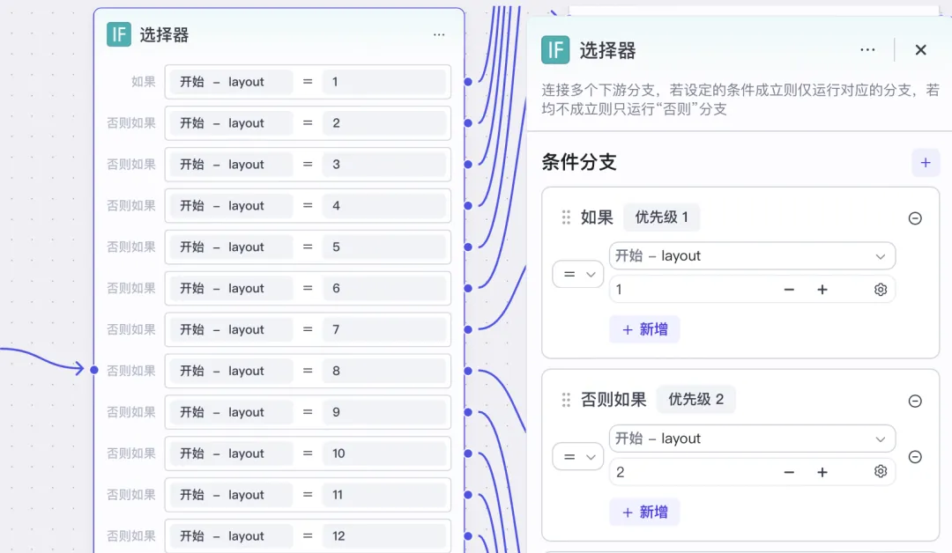
Task: Add a new condition branch with plus
Action: click(926, 163)
